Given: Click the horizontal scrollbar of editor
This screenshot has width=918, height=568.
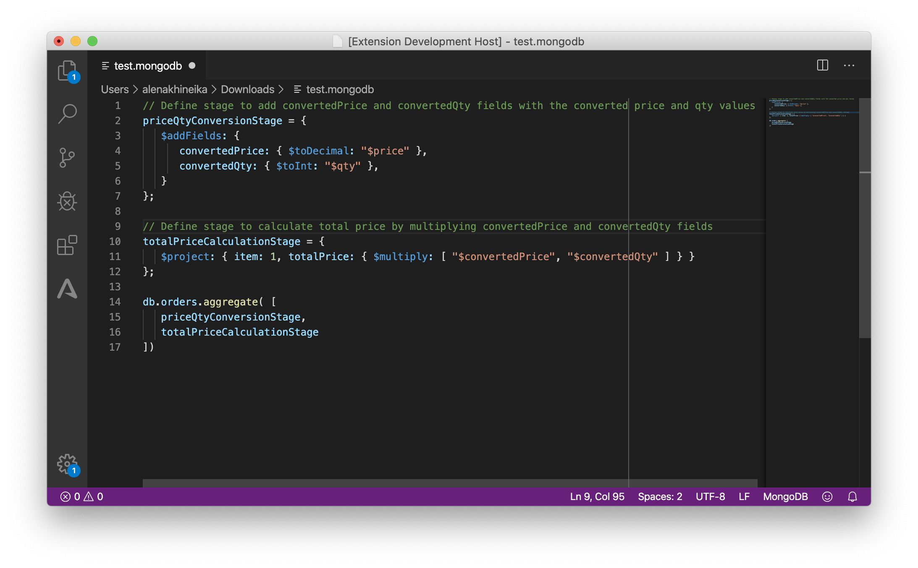Looking at the screenshot, I should [449, 483].
